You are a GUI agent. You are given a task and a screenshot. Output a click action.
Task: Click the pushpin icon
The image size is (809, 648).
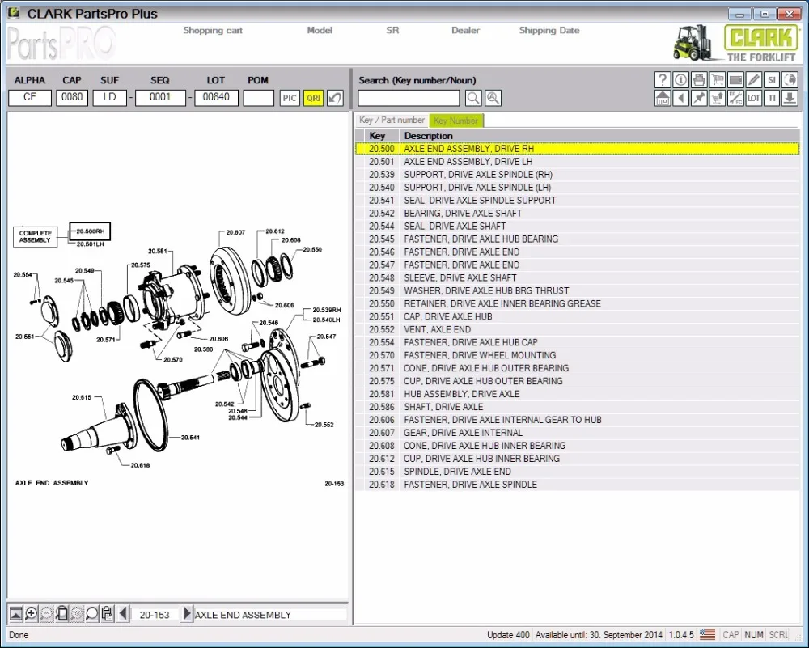coord(699,98)
